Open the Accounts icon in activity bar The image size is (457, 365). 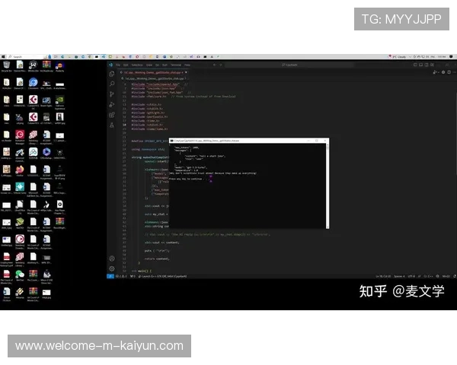click(x=111, y=259)
